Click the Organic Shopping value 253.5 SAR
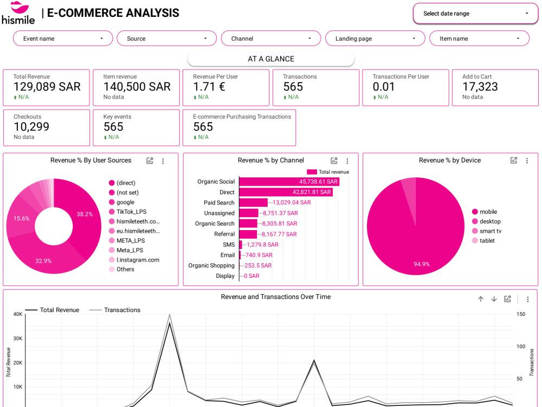 coord(258,265)
